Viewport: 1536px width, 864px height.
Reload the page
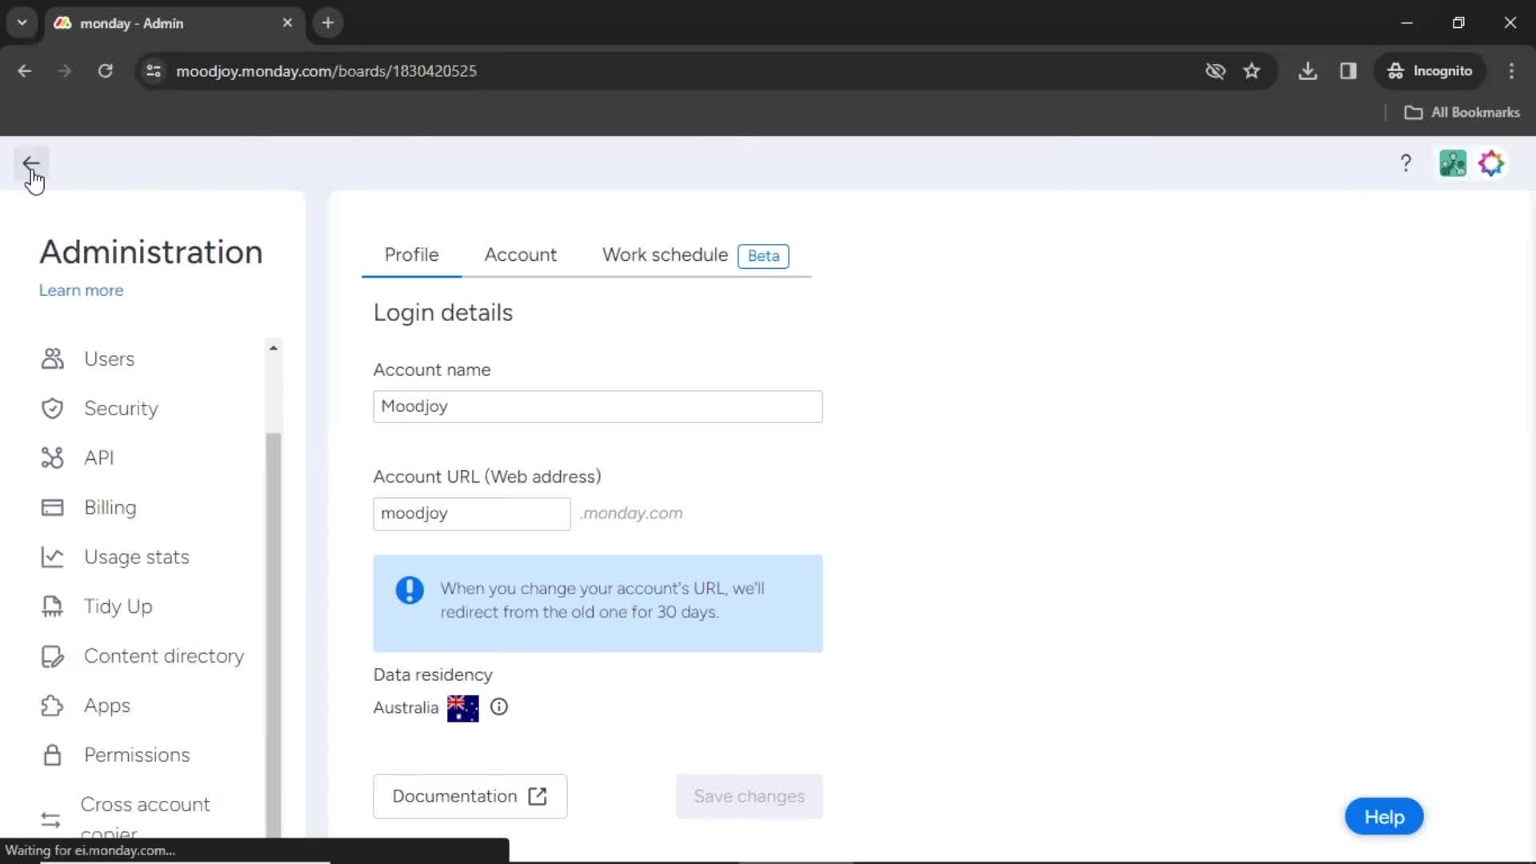point(105,71)
